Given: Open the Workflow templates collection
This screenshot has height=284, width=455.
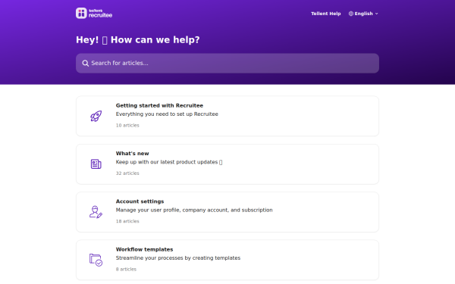Looking at the screenshot, I should (x=227, y=260).
